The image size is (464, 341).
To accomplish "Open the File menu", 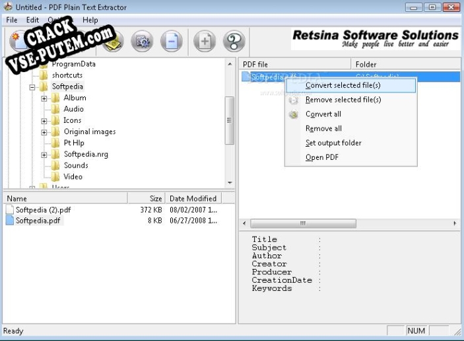I will [x=12, y=20].
